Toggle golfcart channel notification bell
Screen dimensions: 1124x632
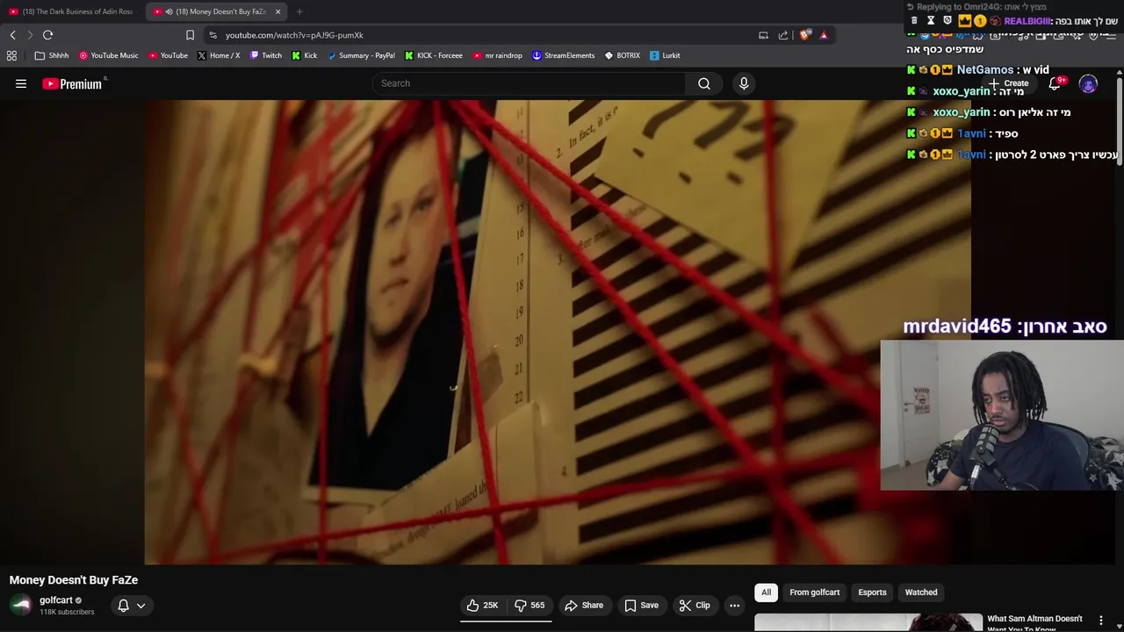point(124,605)
